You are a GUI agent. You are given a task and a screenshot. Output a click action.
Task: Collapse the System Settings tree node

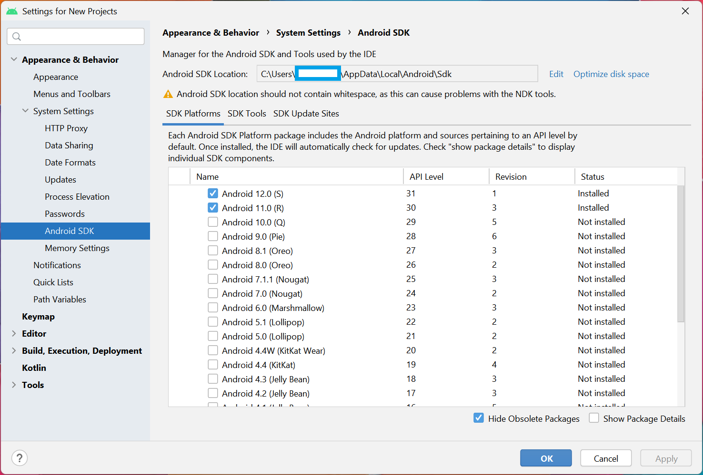click(x=25, y=111)
